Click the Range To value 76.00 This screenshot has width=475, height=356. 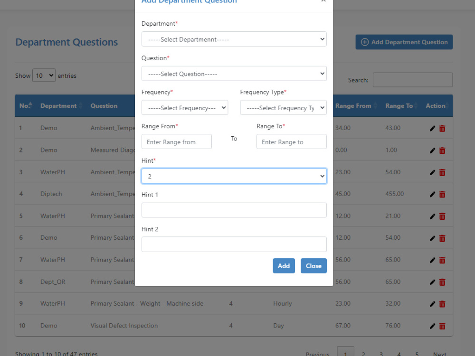click(x=393, y=326)
